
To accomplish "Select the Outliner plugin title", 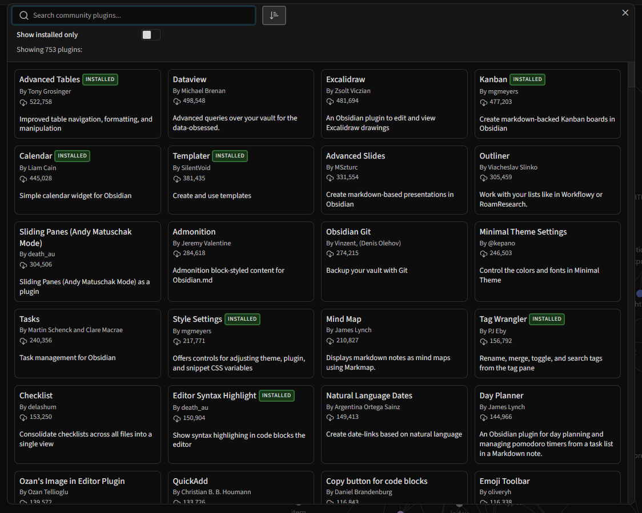I will click(x=494, y=156).
